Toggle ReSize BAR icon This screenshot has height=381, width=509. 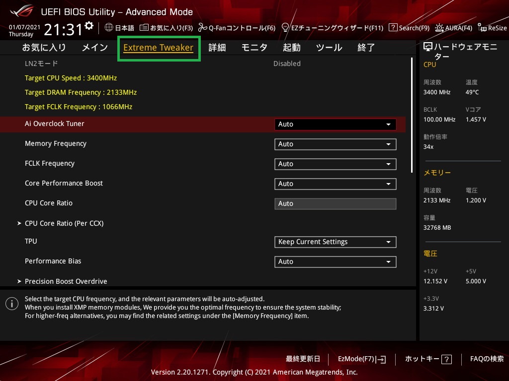(482, 28)
